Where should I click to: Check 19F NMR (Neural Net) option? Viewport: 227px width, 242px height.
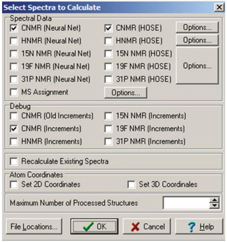(14, 66)
